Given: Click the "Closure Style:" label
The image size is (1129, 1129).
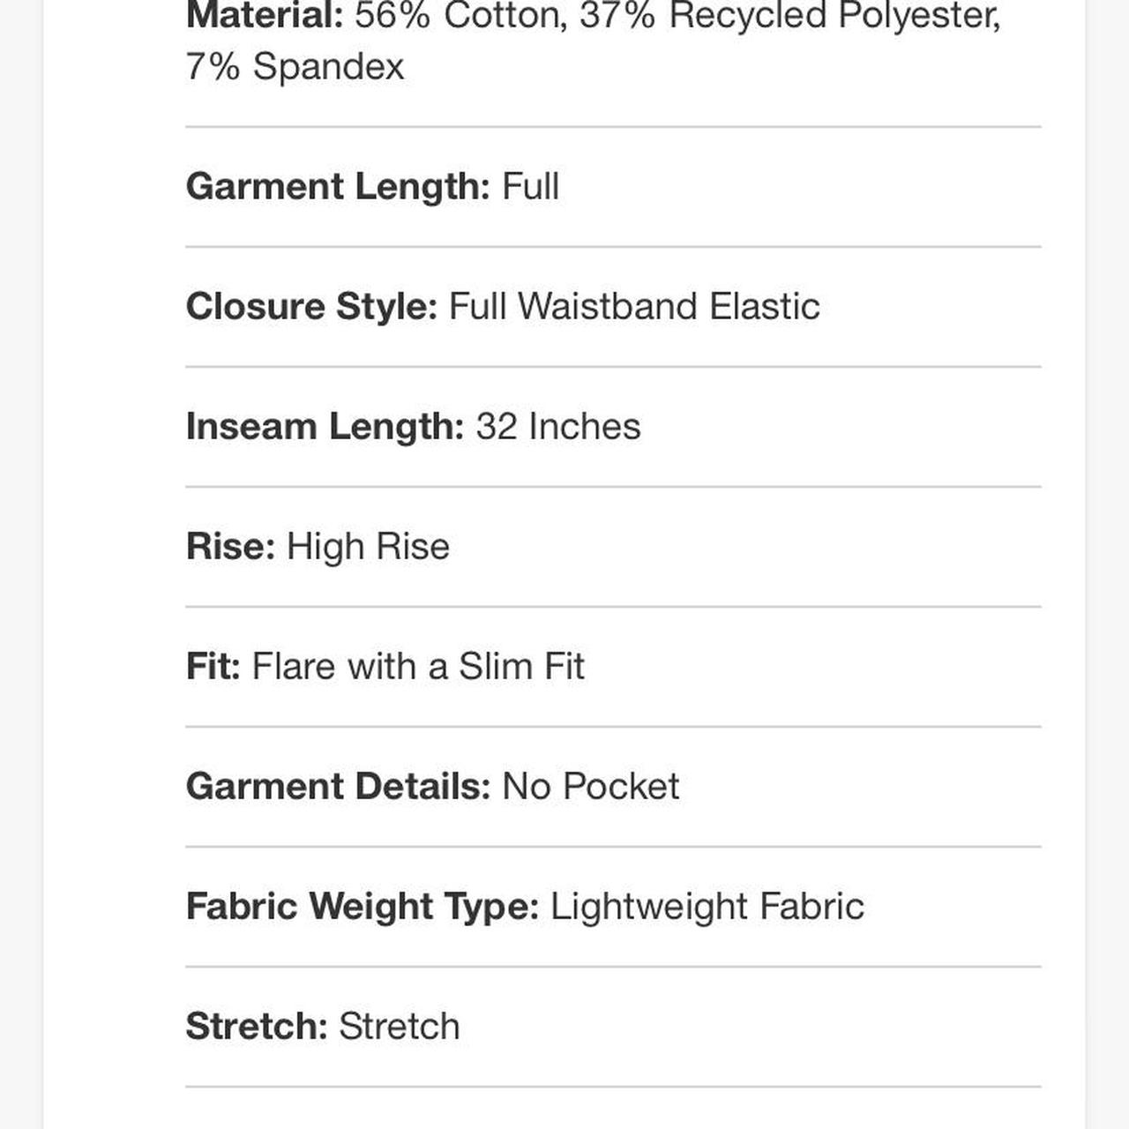Looking at the screenshot, I should [x=311, y=307].
